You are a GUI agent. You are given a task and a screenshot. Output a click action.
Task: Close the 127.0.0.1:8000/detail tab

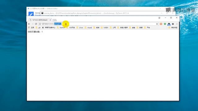50,20
